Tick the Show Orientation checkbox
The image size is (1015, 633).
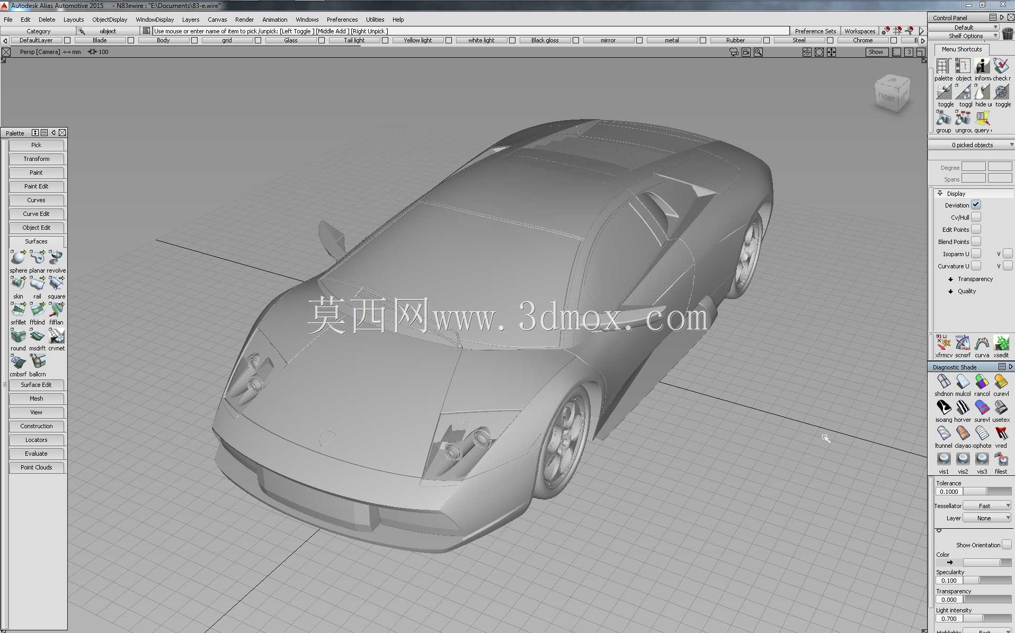pyautogui.click(x=1007, y=545)
